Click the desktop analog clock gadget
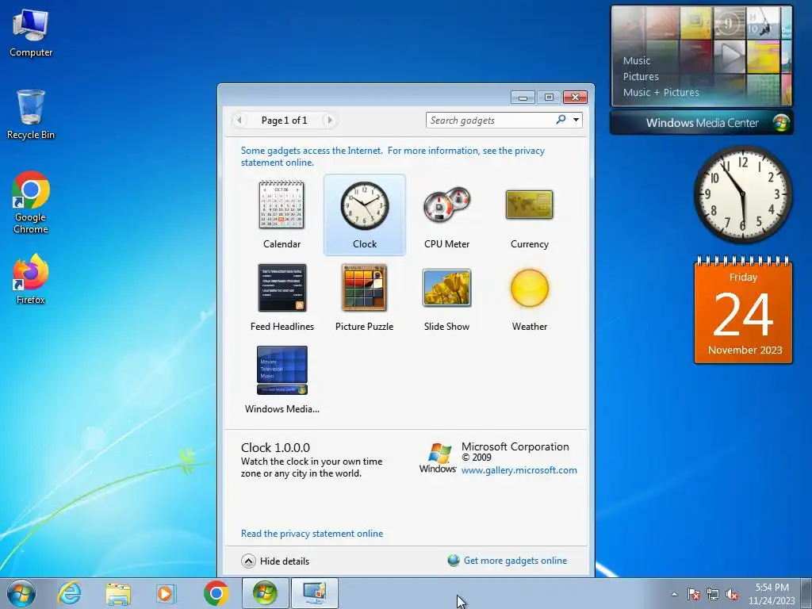This screenshot has height=609, width=812. click(742, 194)
